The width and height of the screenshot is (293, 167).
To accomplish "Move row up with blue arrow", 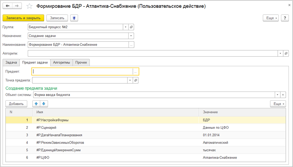I will [36, 104].
